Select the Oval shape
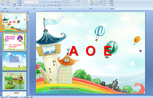 pyautogui.click(x=87, y=1)
